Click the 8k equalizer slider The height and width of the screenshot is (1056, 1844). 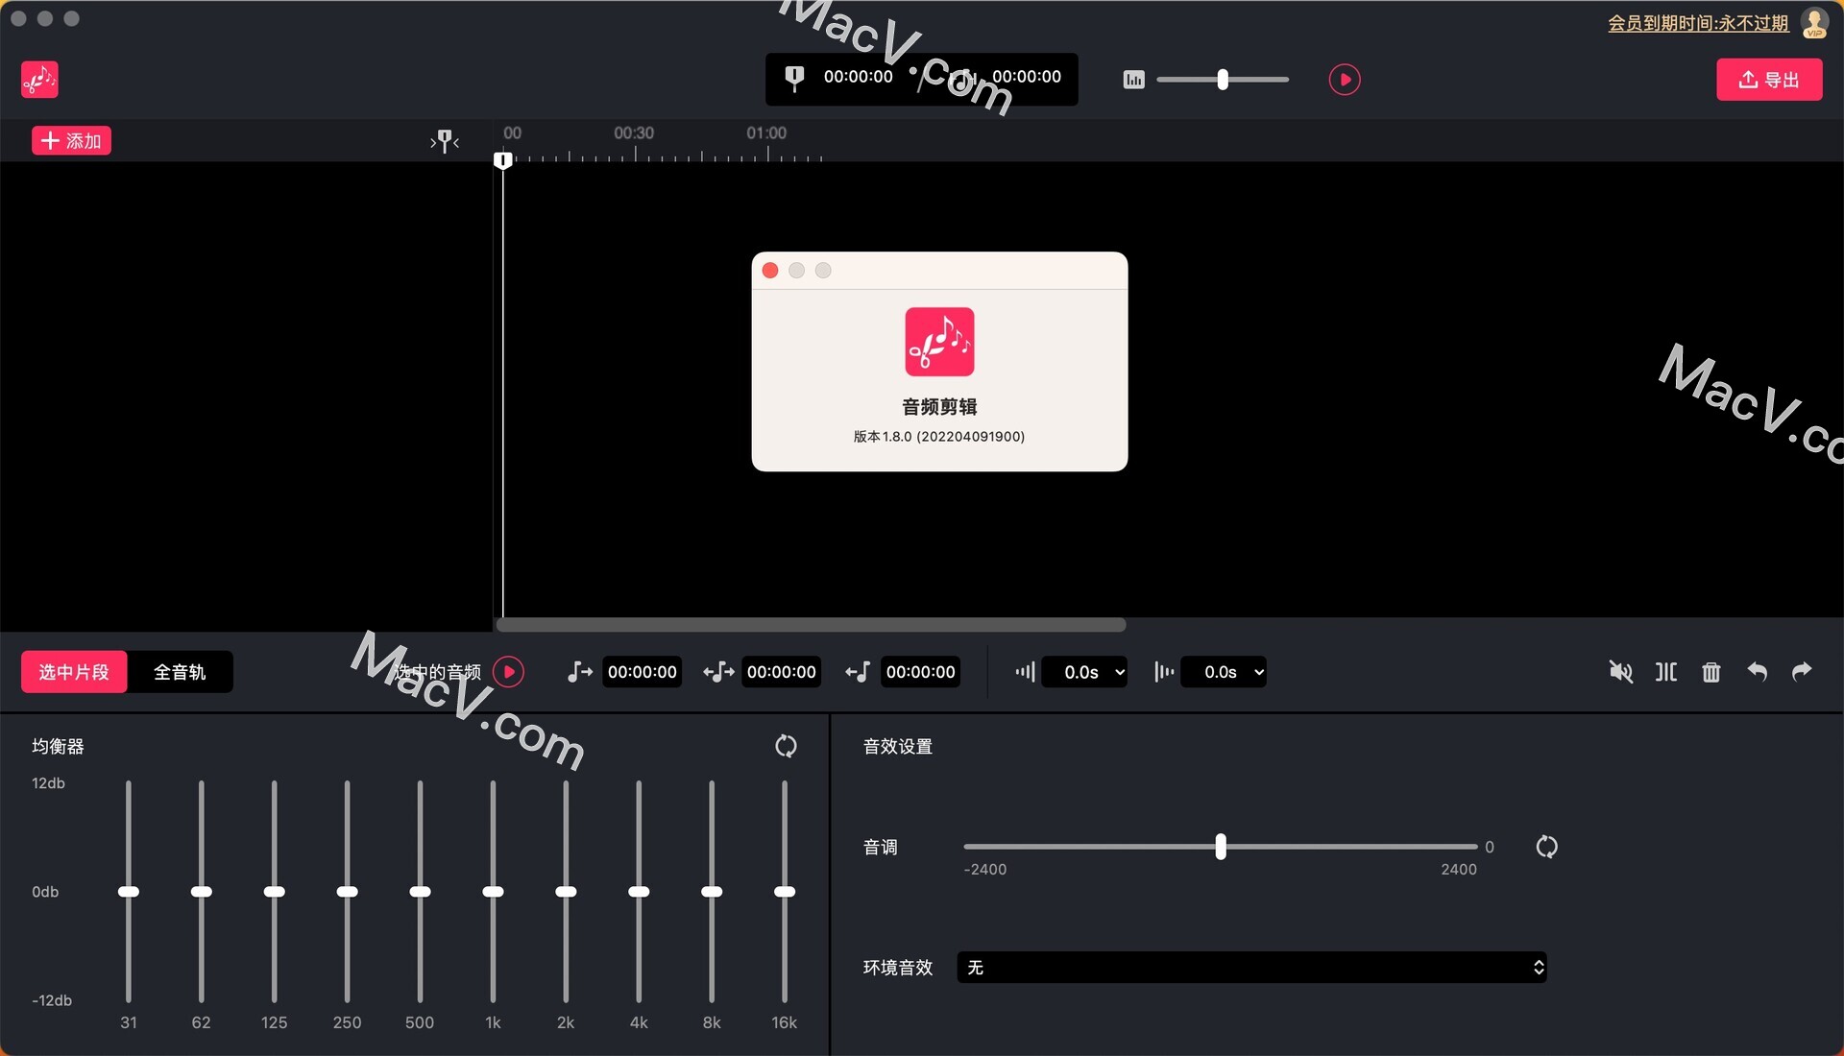[712, 892]
